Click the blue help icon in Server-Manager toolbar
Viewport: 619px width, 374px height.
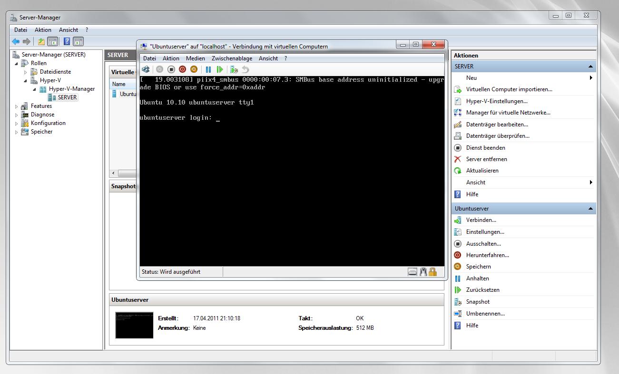pos(67,41)
